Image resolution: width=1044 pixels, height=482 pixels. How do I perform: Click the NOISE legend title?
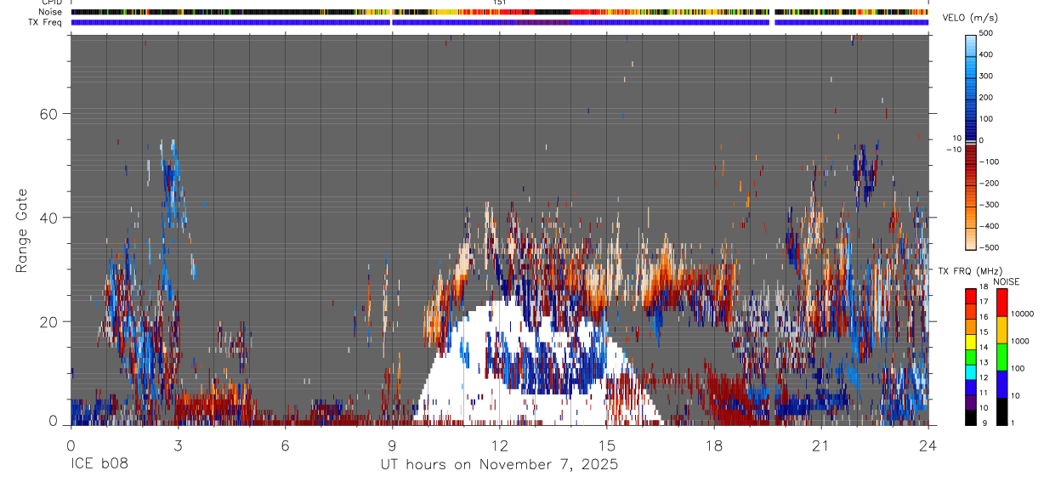(x=1007, y=282)
